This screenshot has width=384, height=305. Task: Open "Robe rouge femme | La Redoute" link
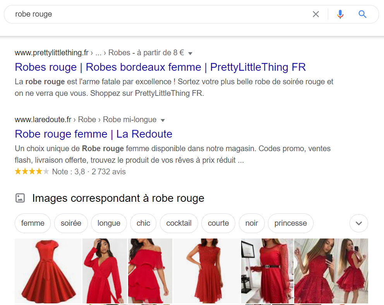pos(93,134)
